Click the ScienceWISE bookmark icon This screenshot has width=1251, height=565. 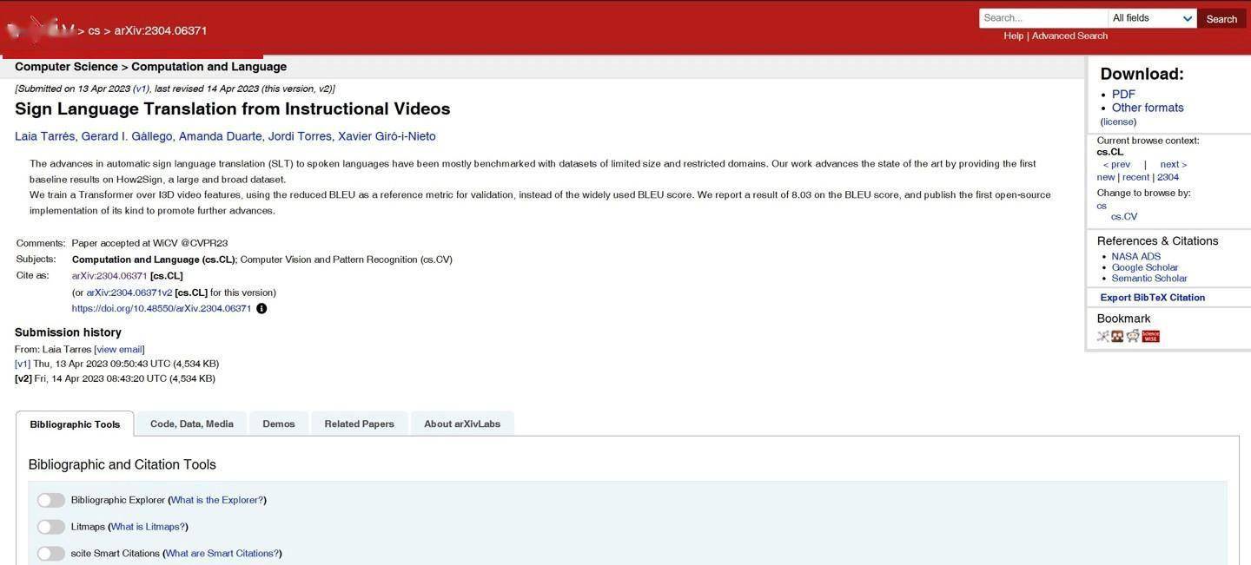[1150, 336]
